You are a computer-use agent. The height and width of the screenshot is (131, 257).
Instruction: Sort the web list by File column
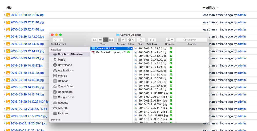[x=9, y=8]
